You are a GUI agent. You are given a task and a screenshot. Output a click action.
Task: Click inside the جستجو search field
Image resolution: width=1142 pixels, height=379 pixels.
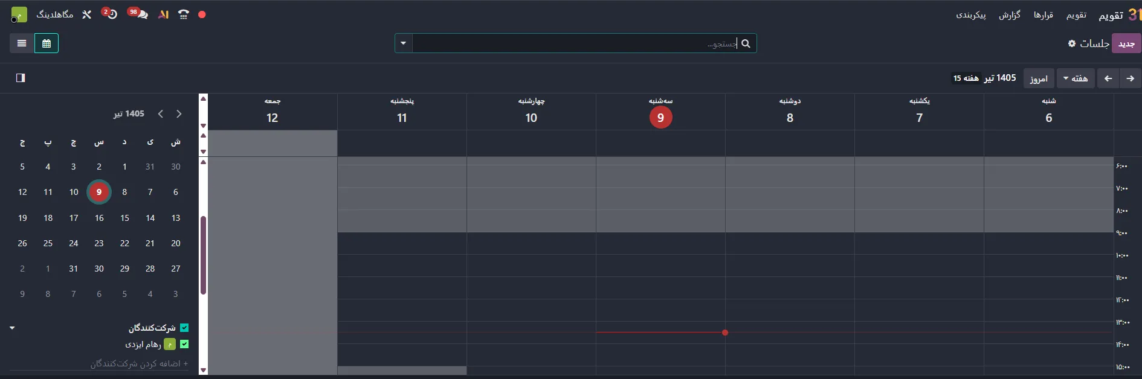click(574, 43)
